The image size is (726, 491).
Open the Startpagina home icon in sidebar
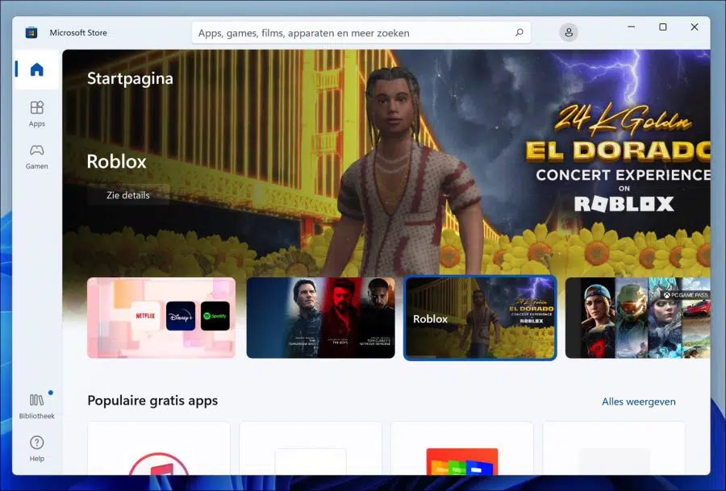37,69
